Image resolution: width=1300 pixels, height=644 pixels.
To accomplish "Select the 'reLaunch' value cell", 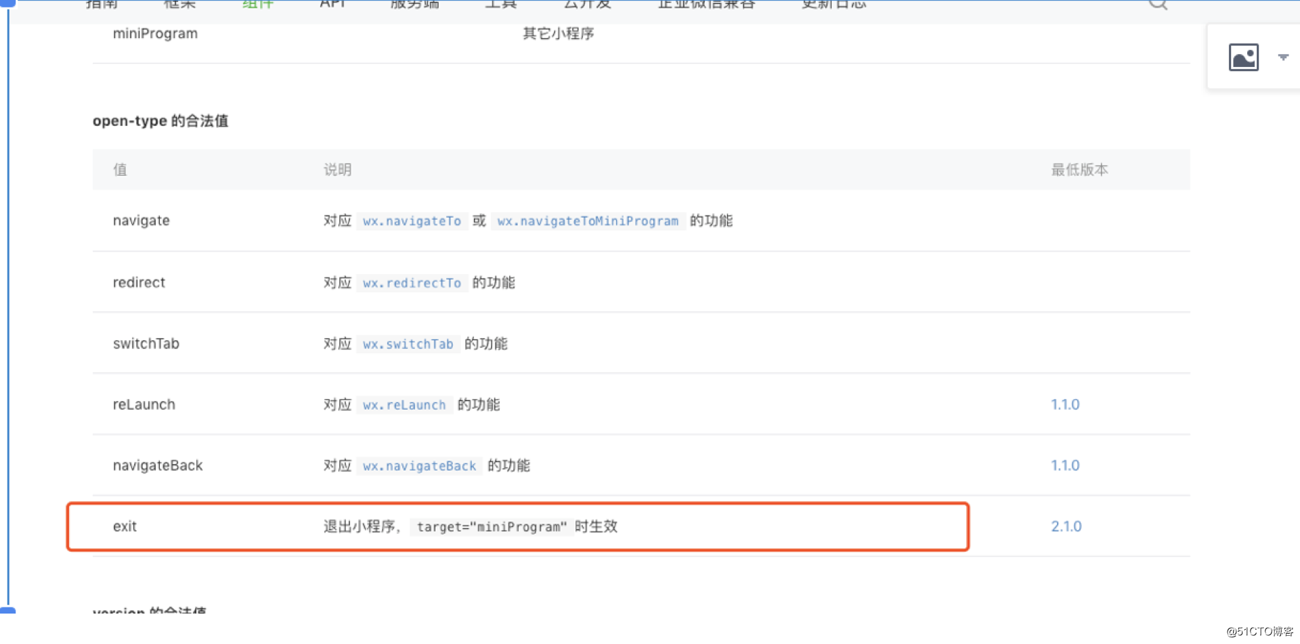I will tap(144, 405).
